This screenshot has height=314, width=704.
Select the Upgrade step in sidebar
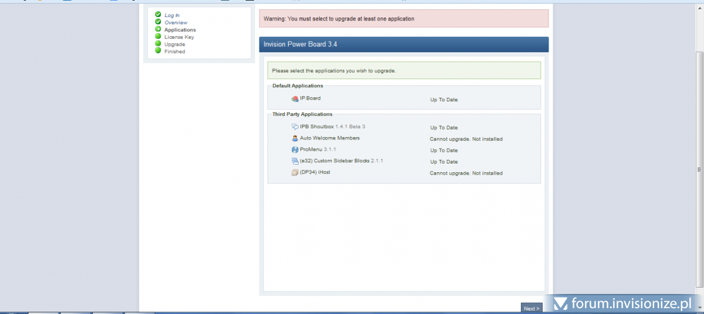pyautogui.click(x=174, y=45)
